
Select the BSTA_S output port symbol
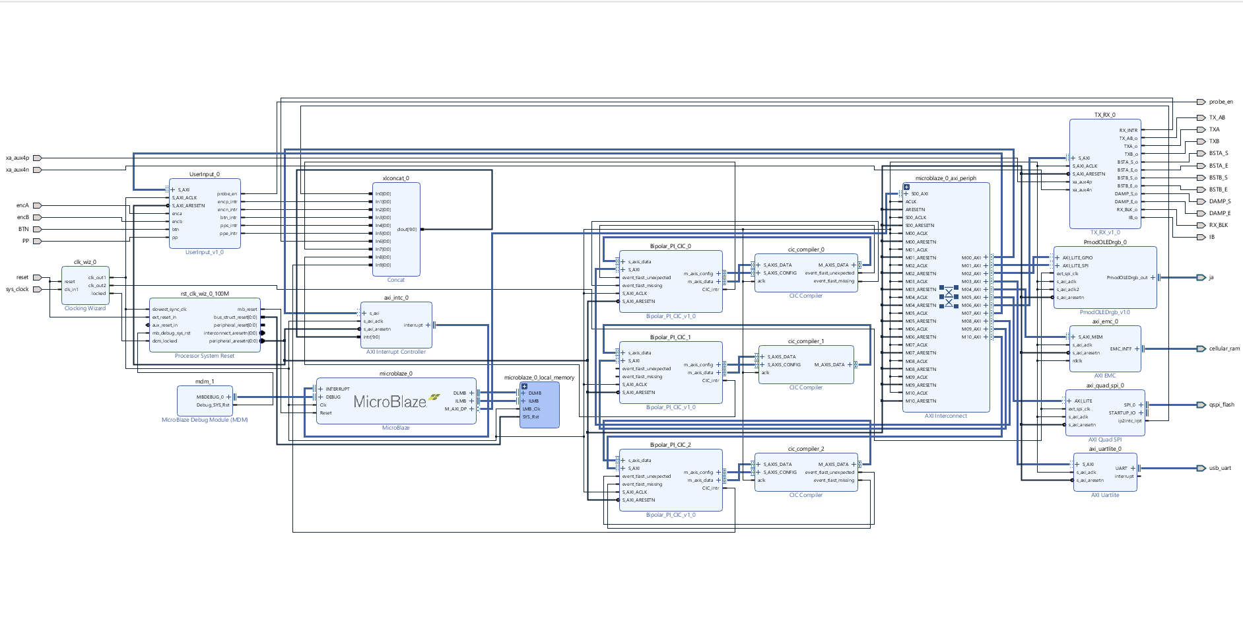click(1201, 154)
